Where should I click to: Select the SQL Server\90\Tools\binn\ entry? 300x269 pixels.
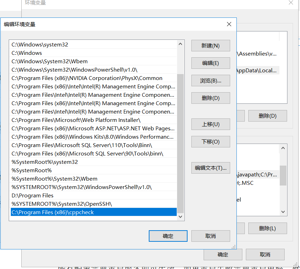pyautogui.click(x=93, y=154)
